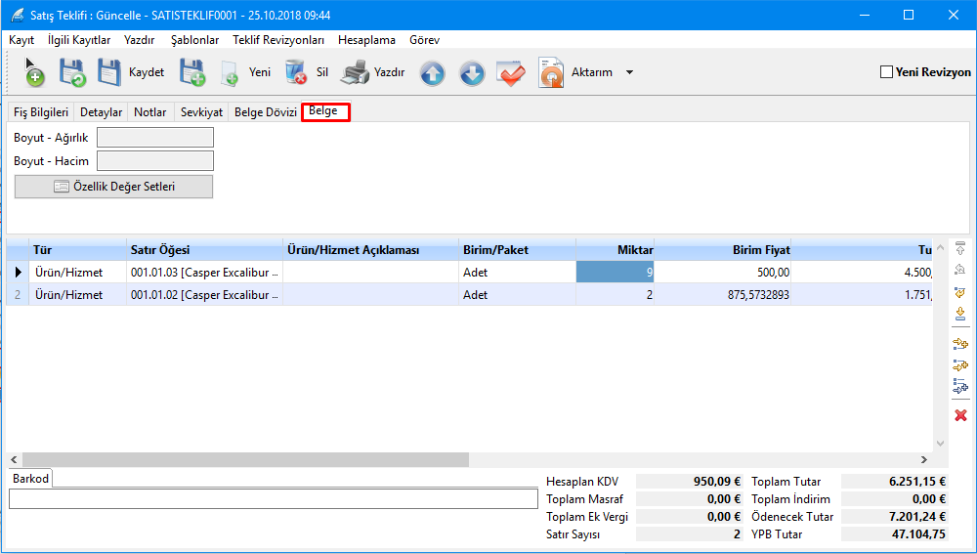Open the Teklif Revizyonları menu
977x554 pixels.
click(x=278, y=40)
